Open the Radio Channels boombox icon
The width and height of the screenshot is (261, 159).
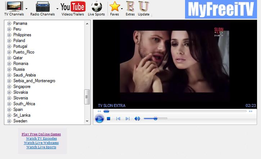43,7
